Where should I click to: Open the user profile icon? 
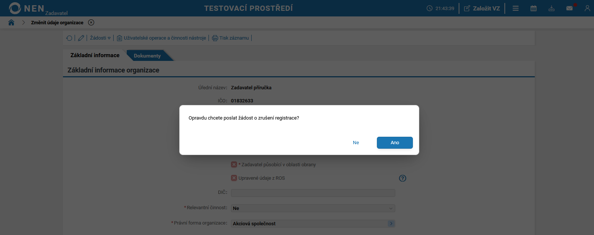click(x=587, y=8)
